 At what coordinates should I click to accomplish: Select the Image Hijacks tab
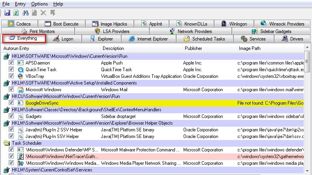(x=110, y=24)
